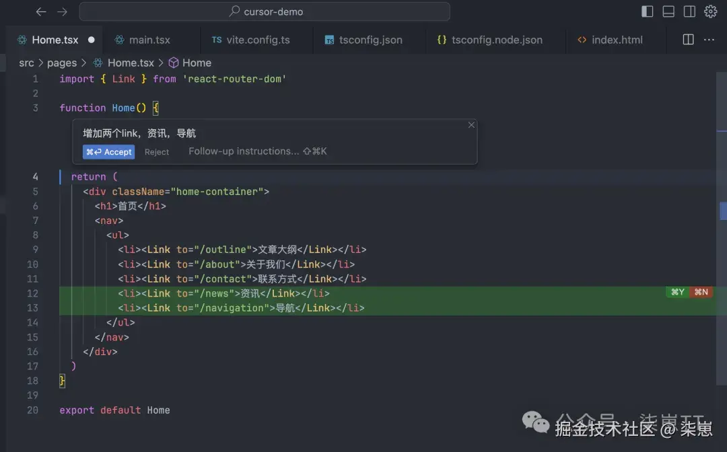
Task: Click the import Link statement line
Action: coord(172,79)
